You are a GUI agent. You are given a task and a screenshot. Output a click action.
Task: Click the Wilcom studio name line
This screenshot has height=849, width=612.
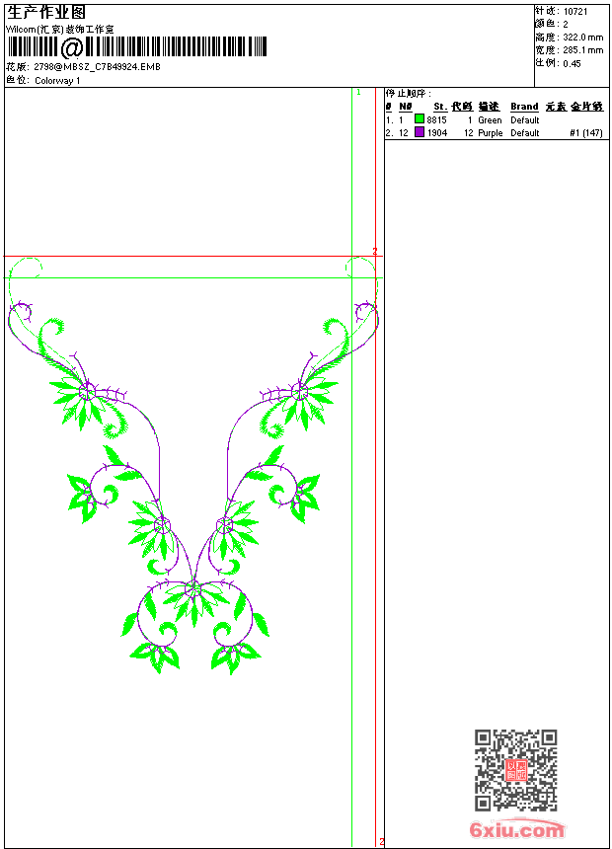coord(59,30)
